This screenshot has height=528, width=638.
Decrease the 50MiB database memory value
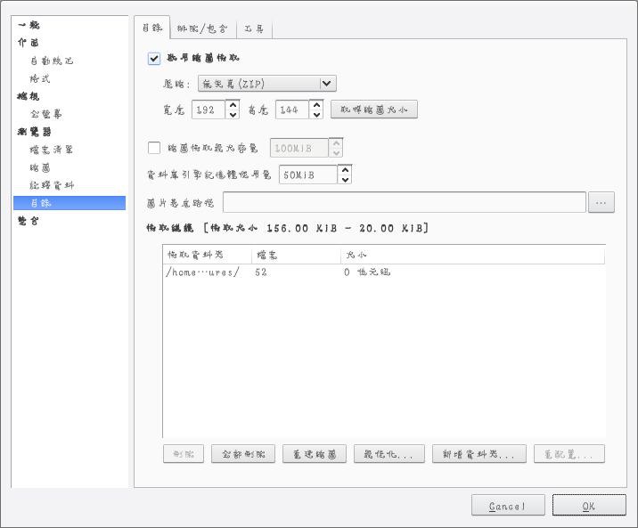pyautogui.click(x=345, y=180)
